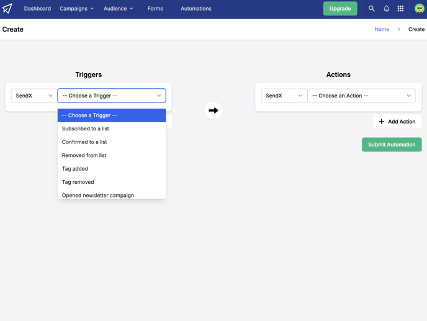Open the Actions SendX app dropdown

pos(284,96)
